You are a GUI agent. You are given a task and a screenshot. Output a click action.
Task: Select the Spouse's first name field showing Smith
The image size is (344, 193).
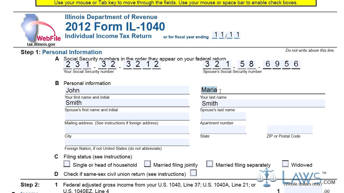(x=127, y=103)
